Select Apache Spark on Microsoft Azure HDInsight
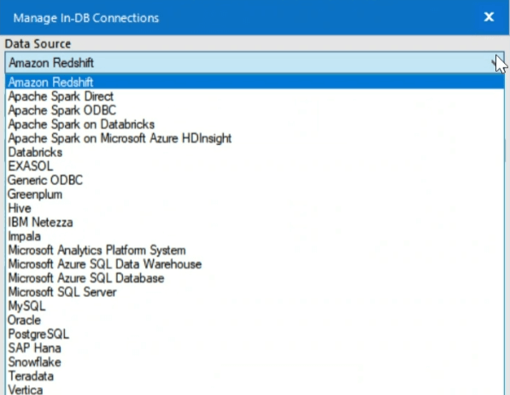The image size is (510, 395). pyautogui.click(x=255, y=138)
